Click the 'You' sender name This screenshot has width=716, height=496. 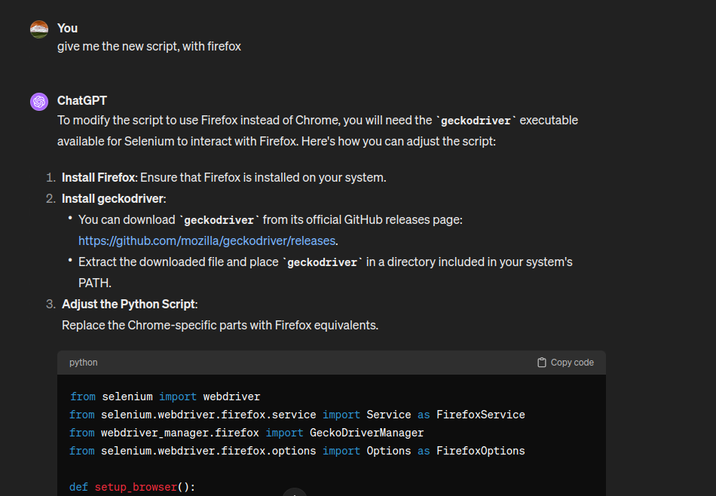tap(68, 29)
